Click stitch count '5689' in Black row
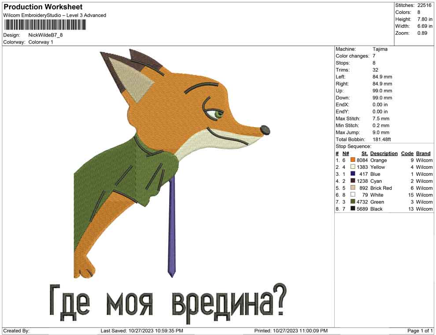436x335 pixels. pos(362,209)
